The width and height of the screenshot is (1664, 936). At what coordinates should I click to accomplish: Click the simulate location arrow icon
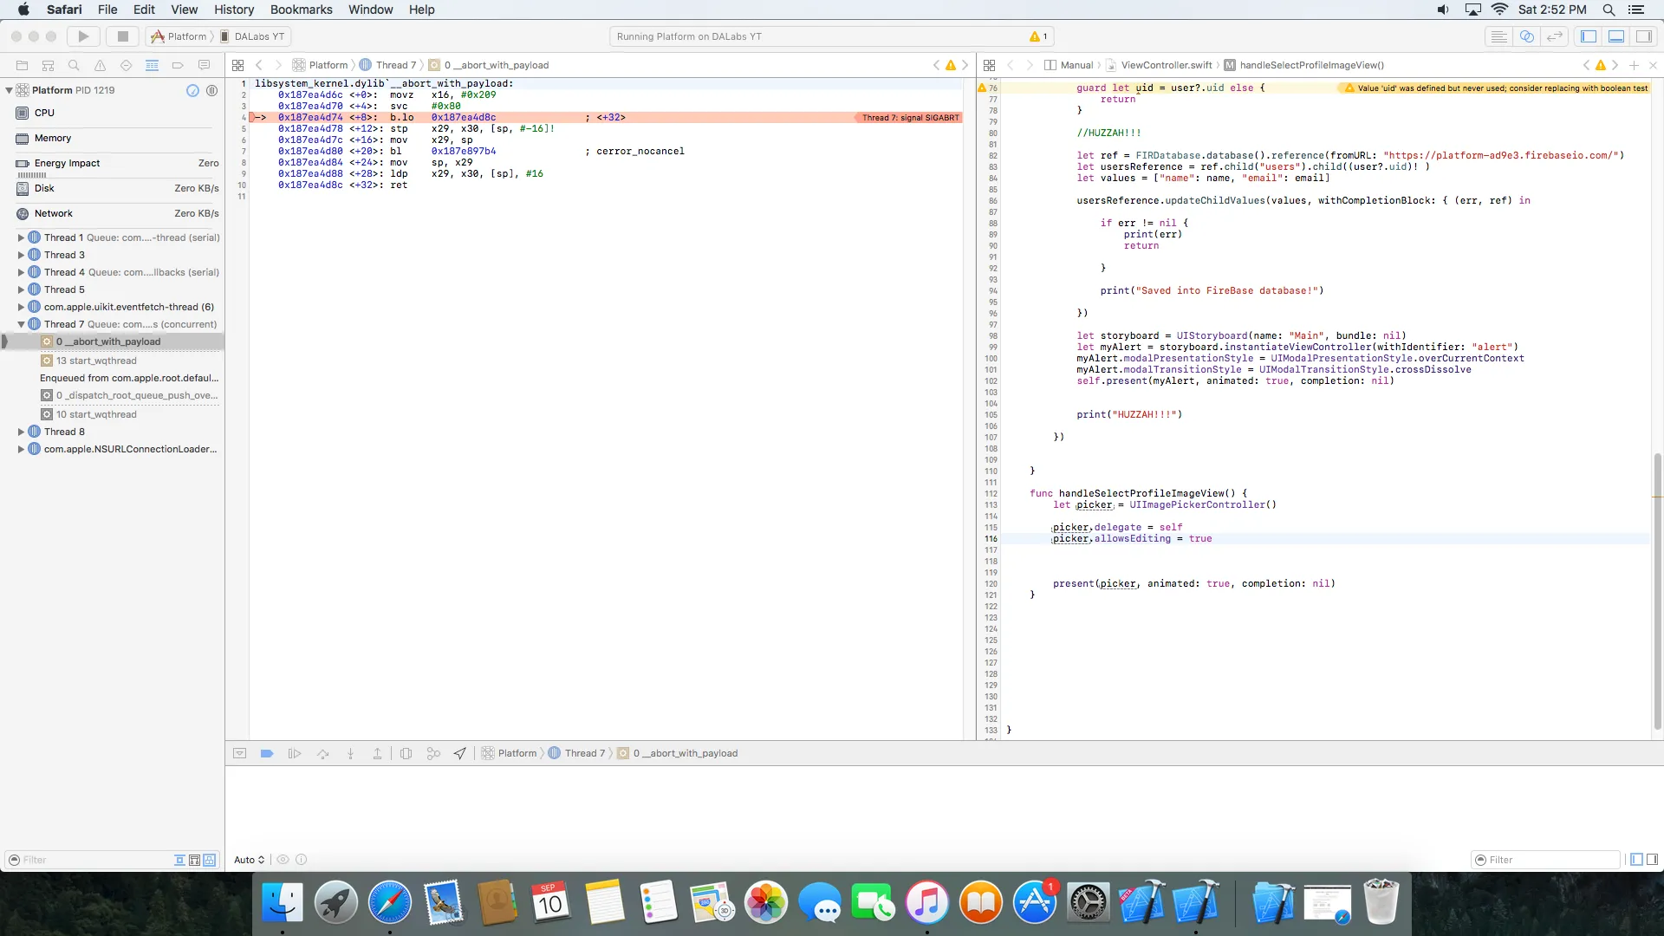(460, 754)
